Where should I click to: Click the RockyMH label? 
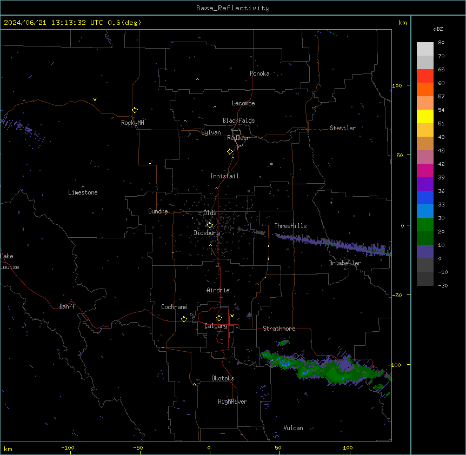click(132, 123)
